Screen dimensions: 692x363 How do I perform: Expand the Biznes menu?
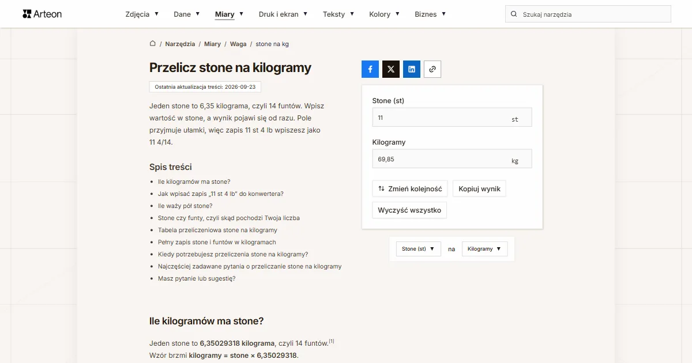coord(430,14)
